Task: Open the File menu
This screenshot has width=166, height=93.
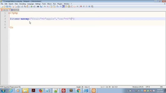Action: (2, 4)
